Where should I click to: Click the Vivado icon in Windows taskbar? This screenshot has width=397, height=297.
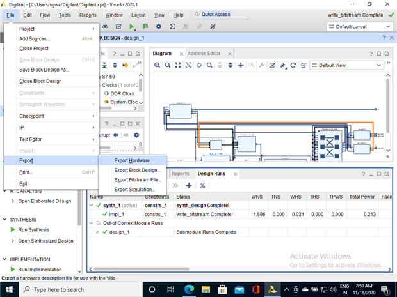coord(273,289)
